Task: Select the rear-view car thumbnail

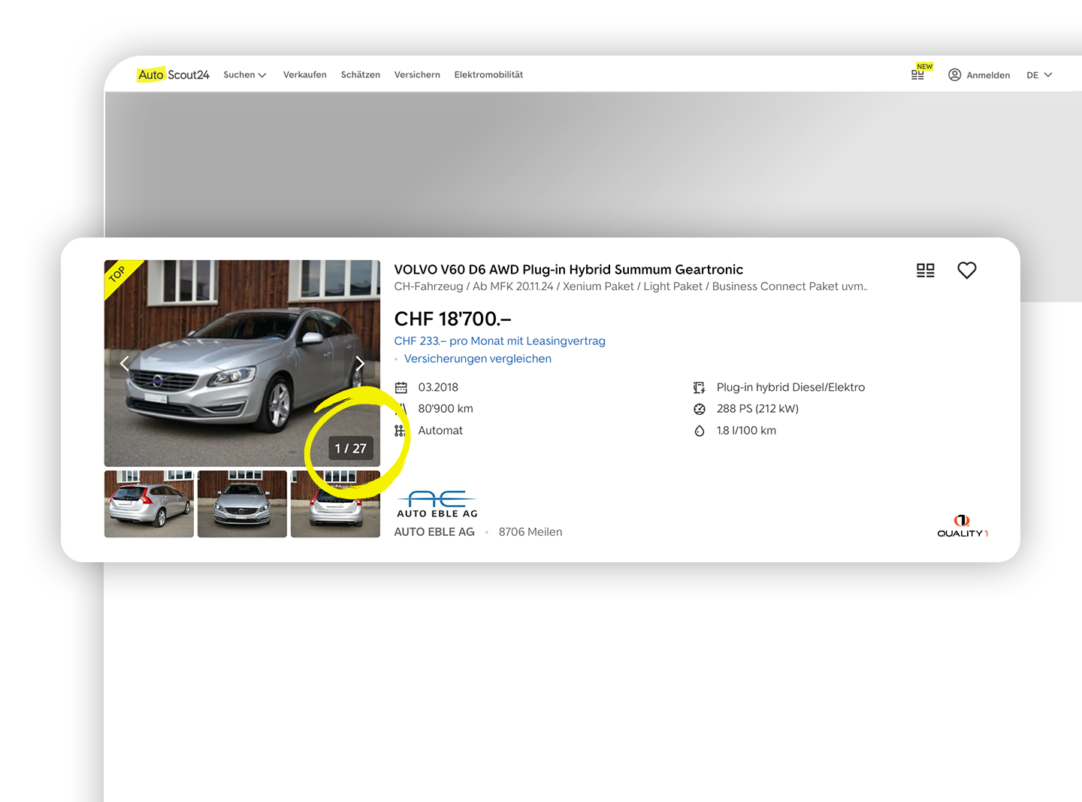Action: click(149, 504)
